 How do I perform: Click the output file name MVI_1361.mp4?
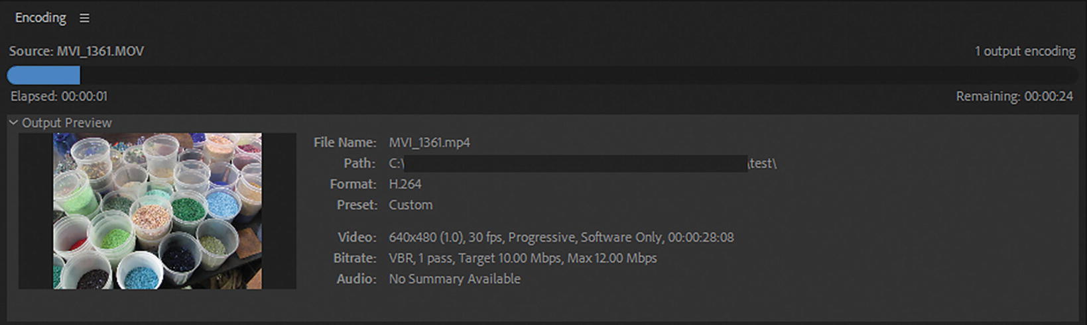pos(429,142)
